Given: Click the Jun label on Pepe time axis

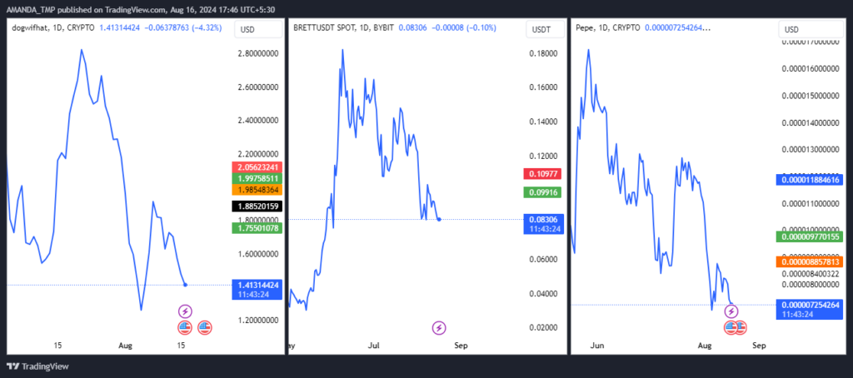Looking at the screenshot, I should click(x=597, y=346).
